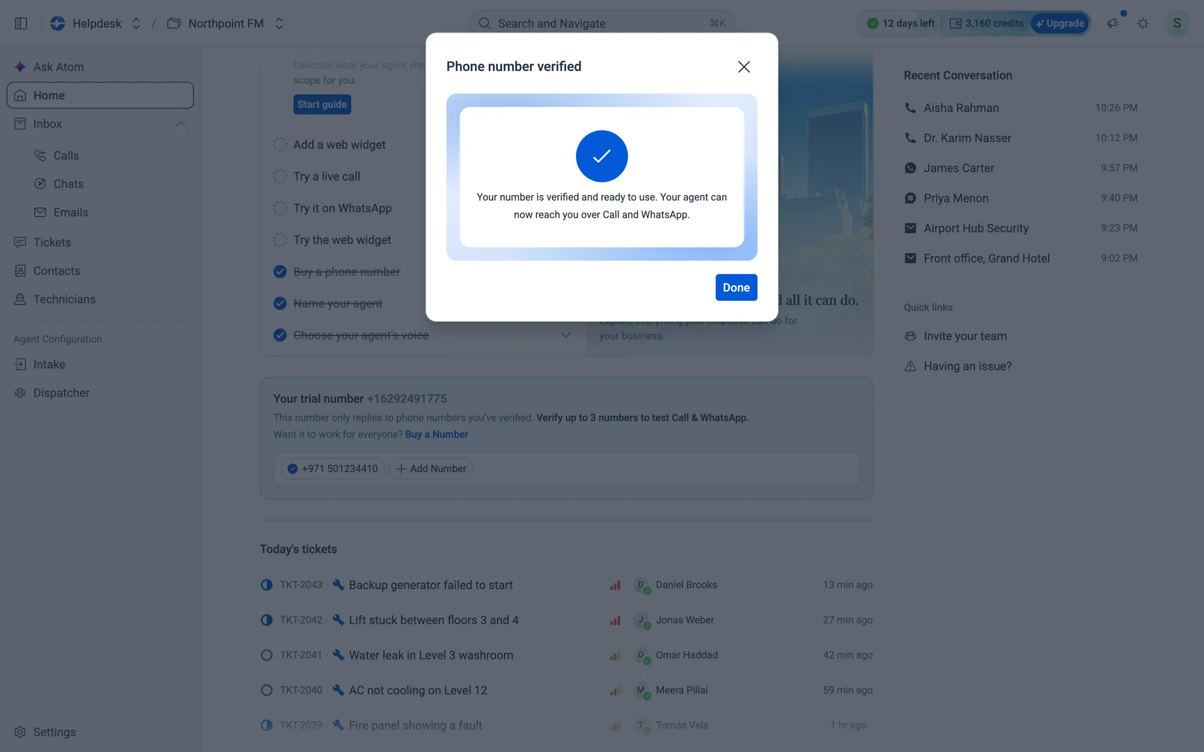The height and width of the screenshot is (752, 1204).
Task: Check the Try a live call step
Action: [x=280, y=176]
